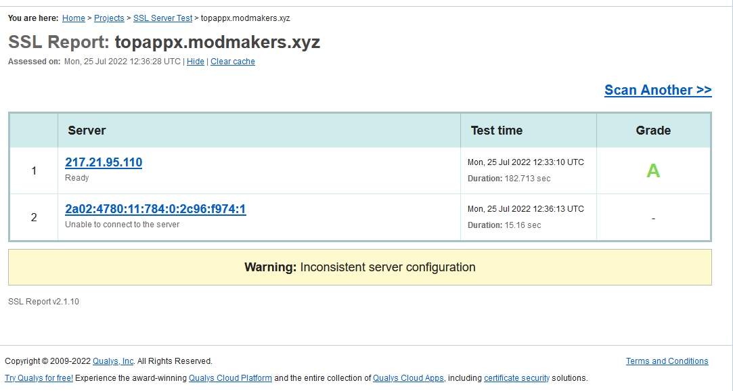Learn about certificate security solutions
This screenshot has height=391, width=733.
point(516,378)
